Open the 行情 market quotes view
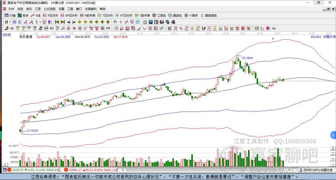 point(10,15)
